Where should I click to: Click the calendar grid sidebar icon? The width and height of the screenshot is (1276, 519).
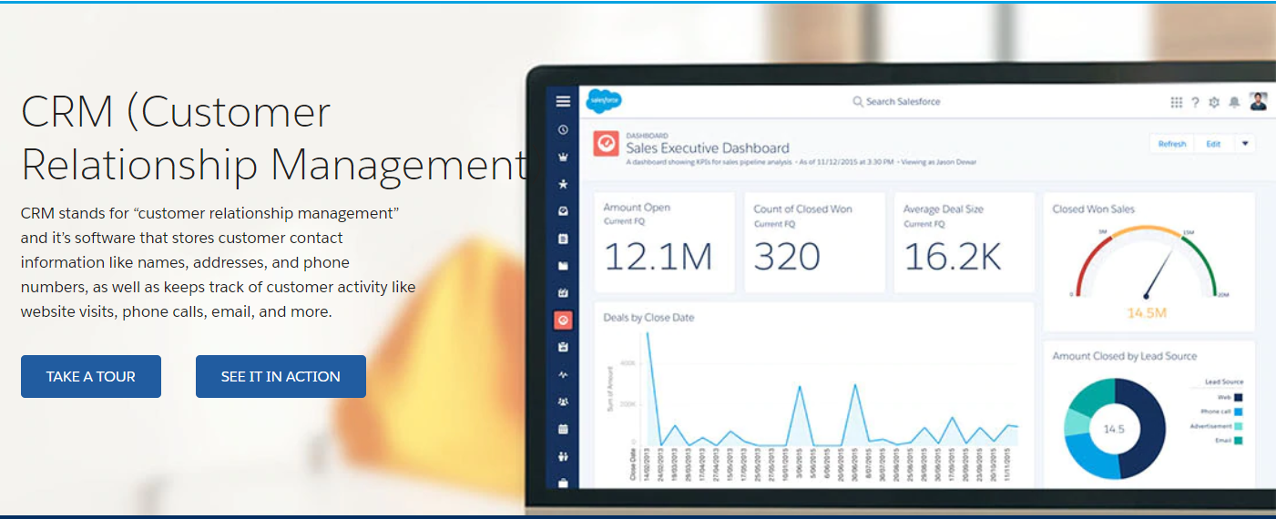click(563, 428)
